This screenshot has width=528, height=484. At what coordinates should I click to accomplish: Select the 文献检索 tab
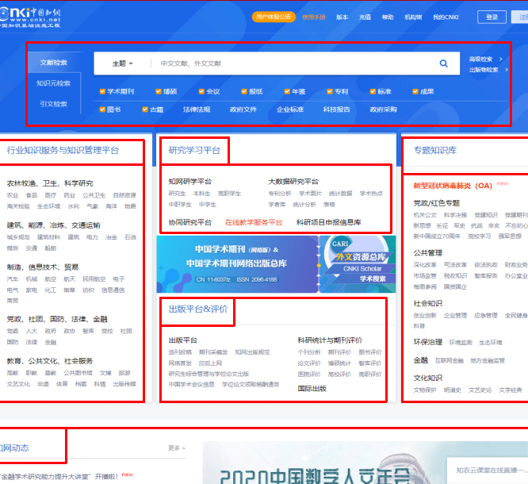(54, 63)
